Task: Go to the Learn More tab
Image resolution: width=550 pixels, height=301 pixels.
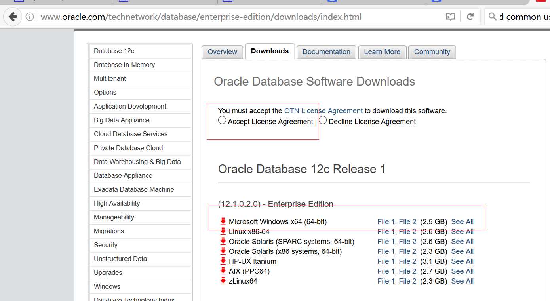Action: [x=382, y=52]
